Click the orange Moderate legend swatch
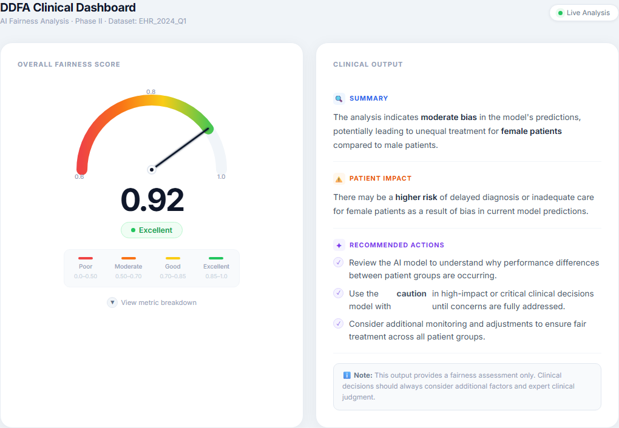 pyautogui.click(x=128, y=258)
